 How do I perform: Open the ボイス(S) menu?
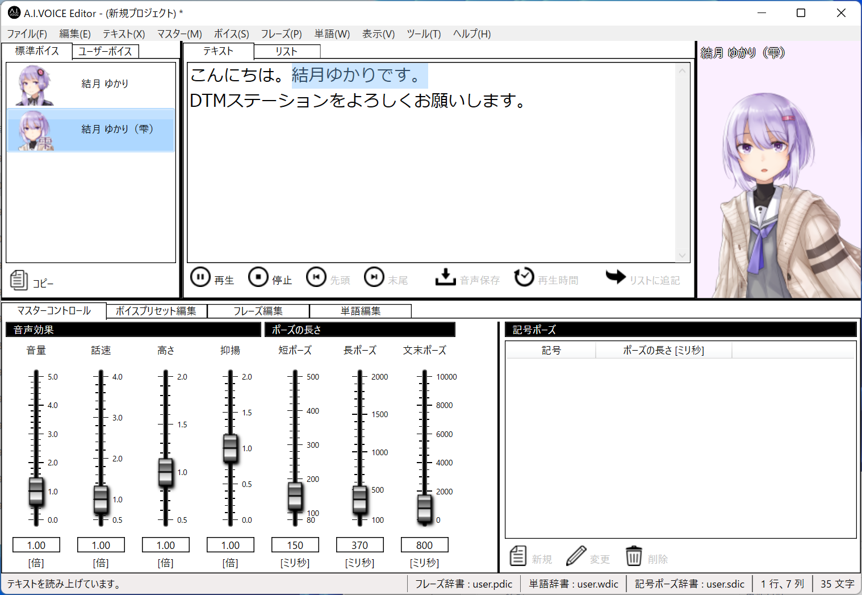231,34
